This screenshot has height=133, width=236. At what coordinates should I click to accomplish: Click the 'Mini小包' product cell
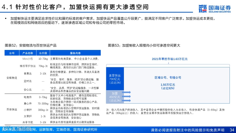pyautogui.click(x=27, y=59)
